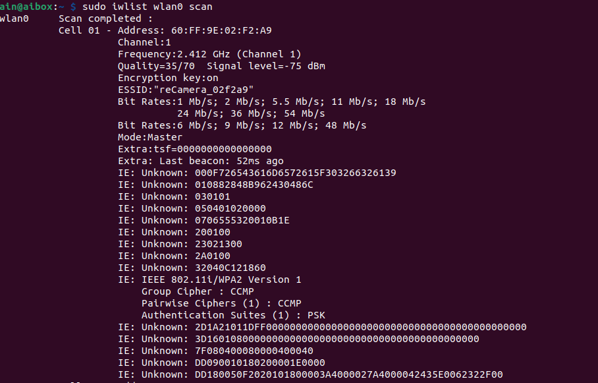Click the 'Frequency:2.412 GHz' text
This screenshot has width=598, height=383.
(x=174, y=54)
